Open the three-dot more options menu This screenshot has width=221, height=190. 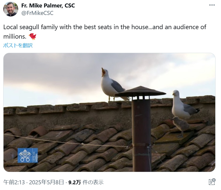click(212, 5)
